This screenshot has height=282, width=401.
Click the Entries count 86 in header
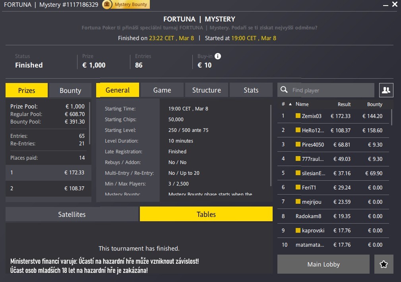click(x=139, y=65)
